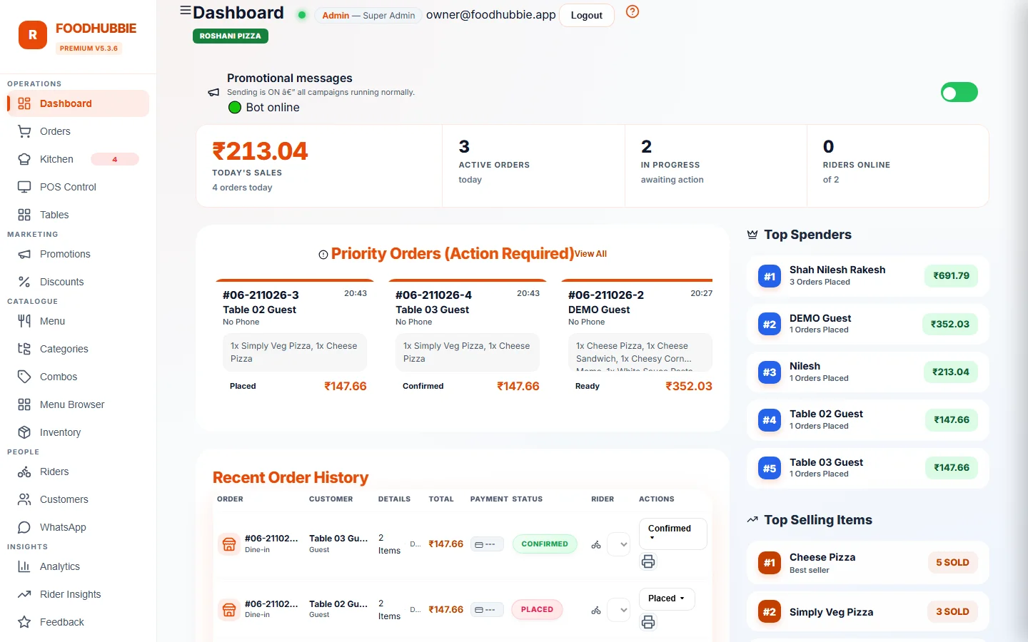Toggle the promotional messages switch
Image resolution: width=1028 pixels, height=642 pixels.
pyautogui.click(x=959, y=93)
